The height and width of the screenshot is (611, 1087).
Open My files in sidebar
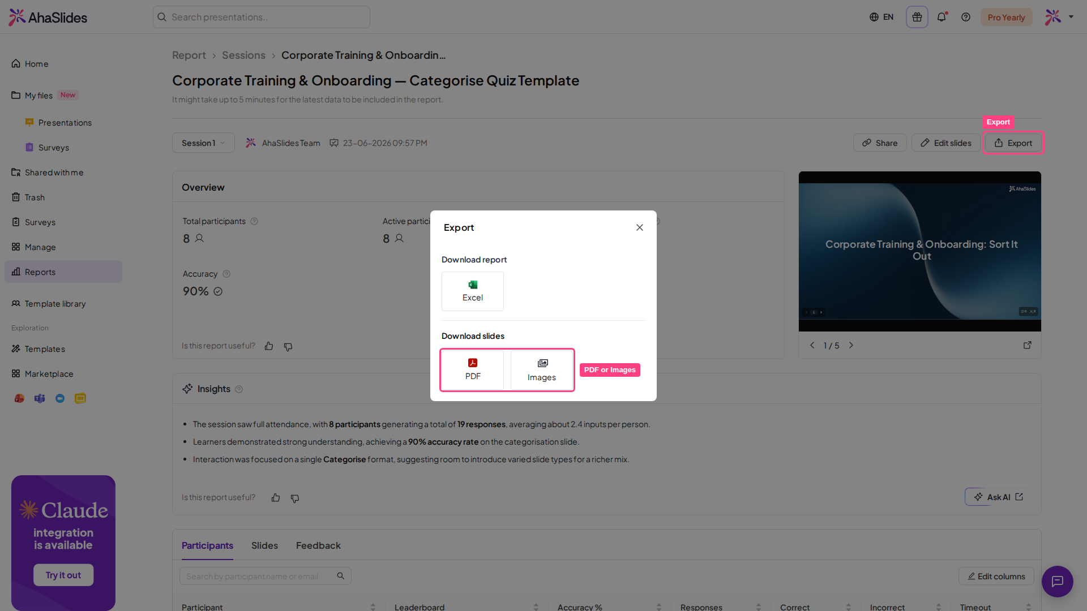[63, 95]
